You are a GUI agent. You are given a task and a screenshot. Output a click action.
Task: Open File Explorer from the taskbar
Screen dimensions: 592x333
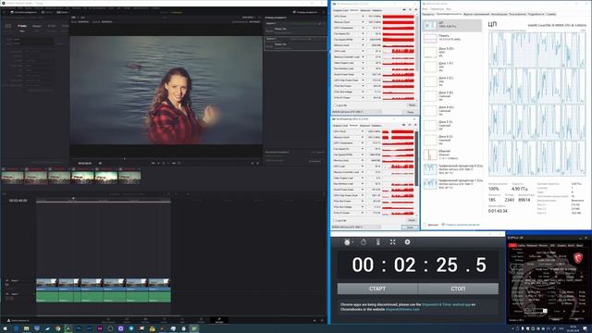(x=27, y=329)
